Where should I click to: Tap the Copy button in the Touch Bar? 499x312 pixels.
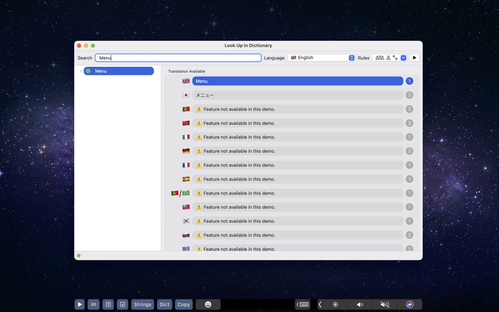[x=184, y=305]
